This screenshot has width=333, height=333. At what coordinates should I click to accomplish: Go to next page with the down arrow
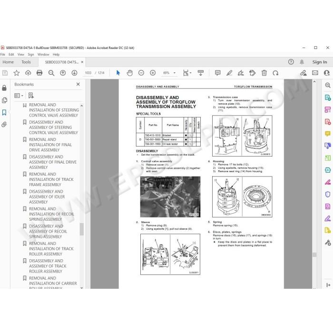point(74,73)
